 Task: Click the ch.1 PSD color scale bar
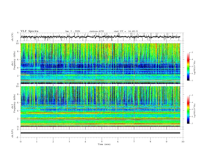[x=188, y=67]
